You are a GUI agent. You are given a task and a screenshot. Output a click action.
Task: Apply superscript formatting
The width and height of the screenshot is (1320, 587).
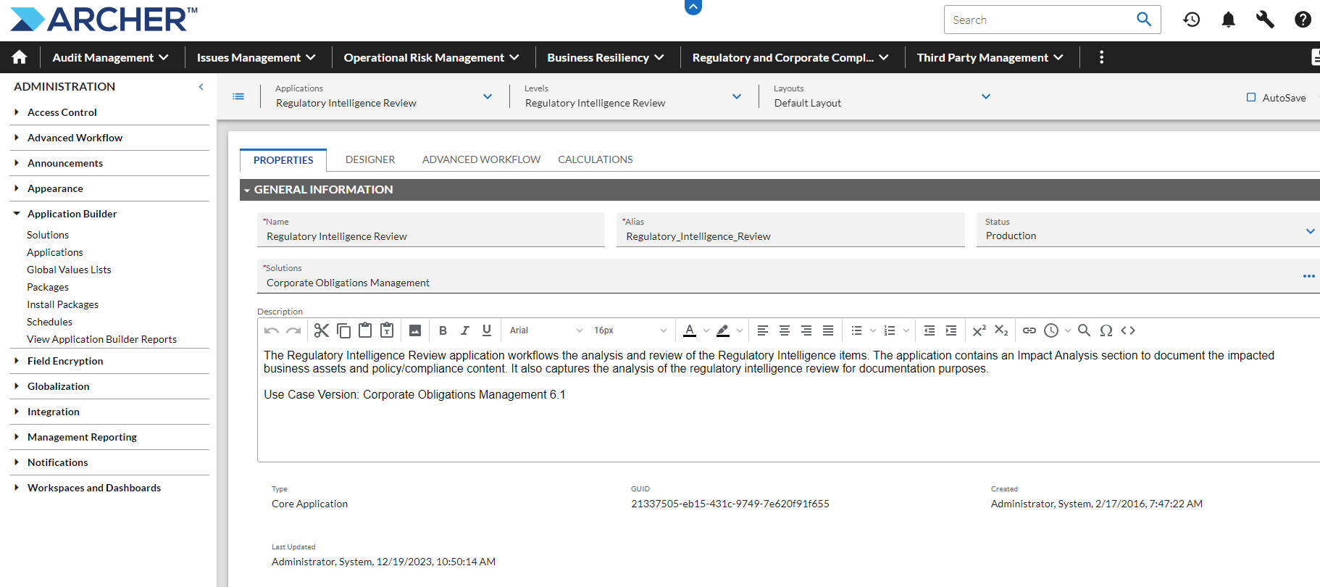[x=979, y=330]
